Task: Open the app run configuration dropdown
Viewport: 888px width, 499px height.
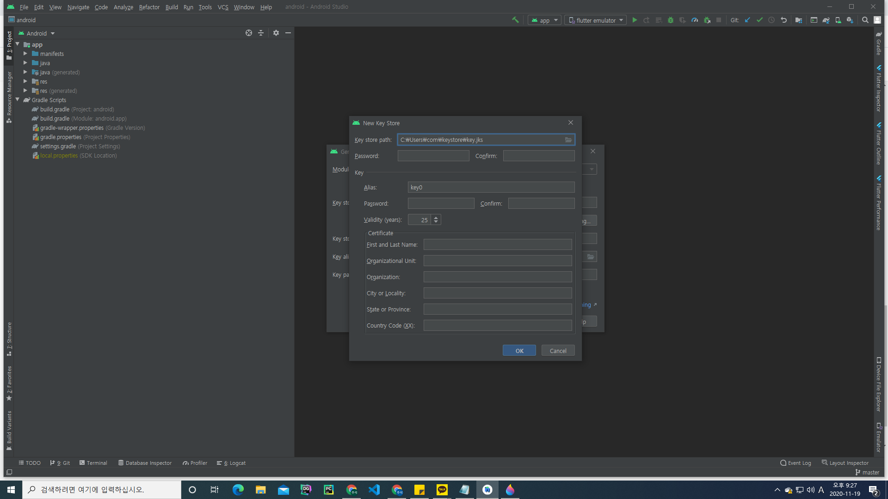Action: (x=544, y=20)
